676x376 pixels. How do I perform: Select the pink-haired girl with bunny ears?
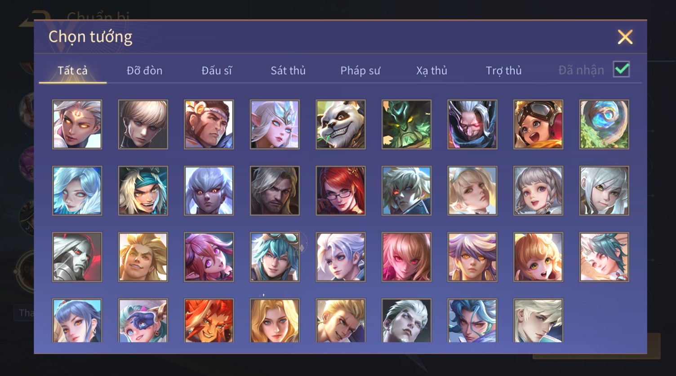coord(209,257)
